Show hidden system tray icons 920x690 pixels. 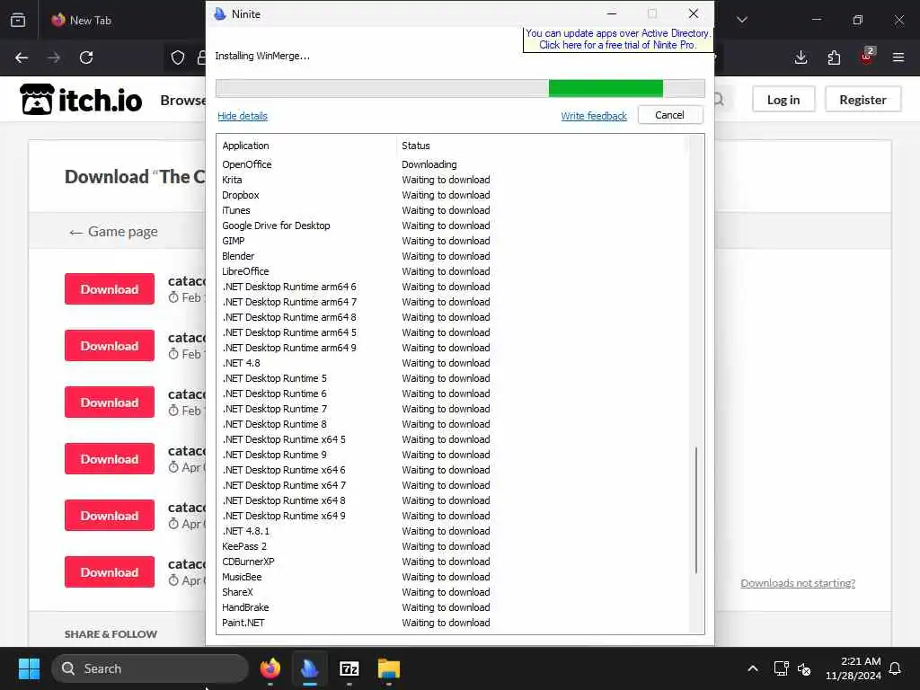pos(753,668)
